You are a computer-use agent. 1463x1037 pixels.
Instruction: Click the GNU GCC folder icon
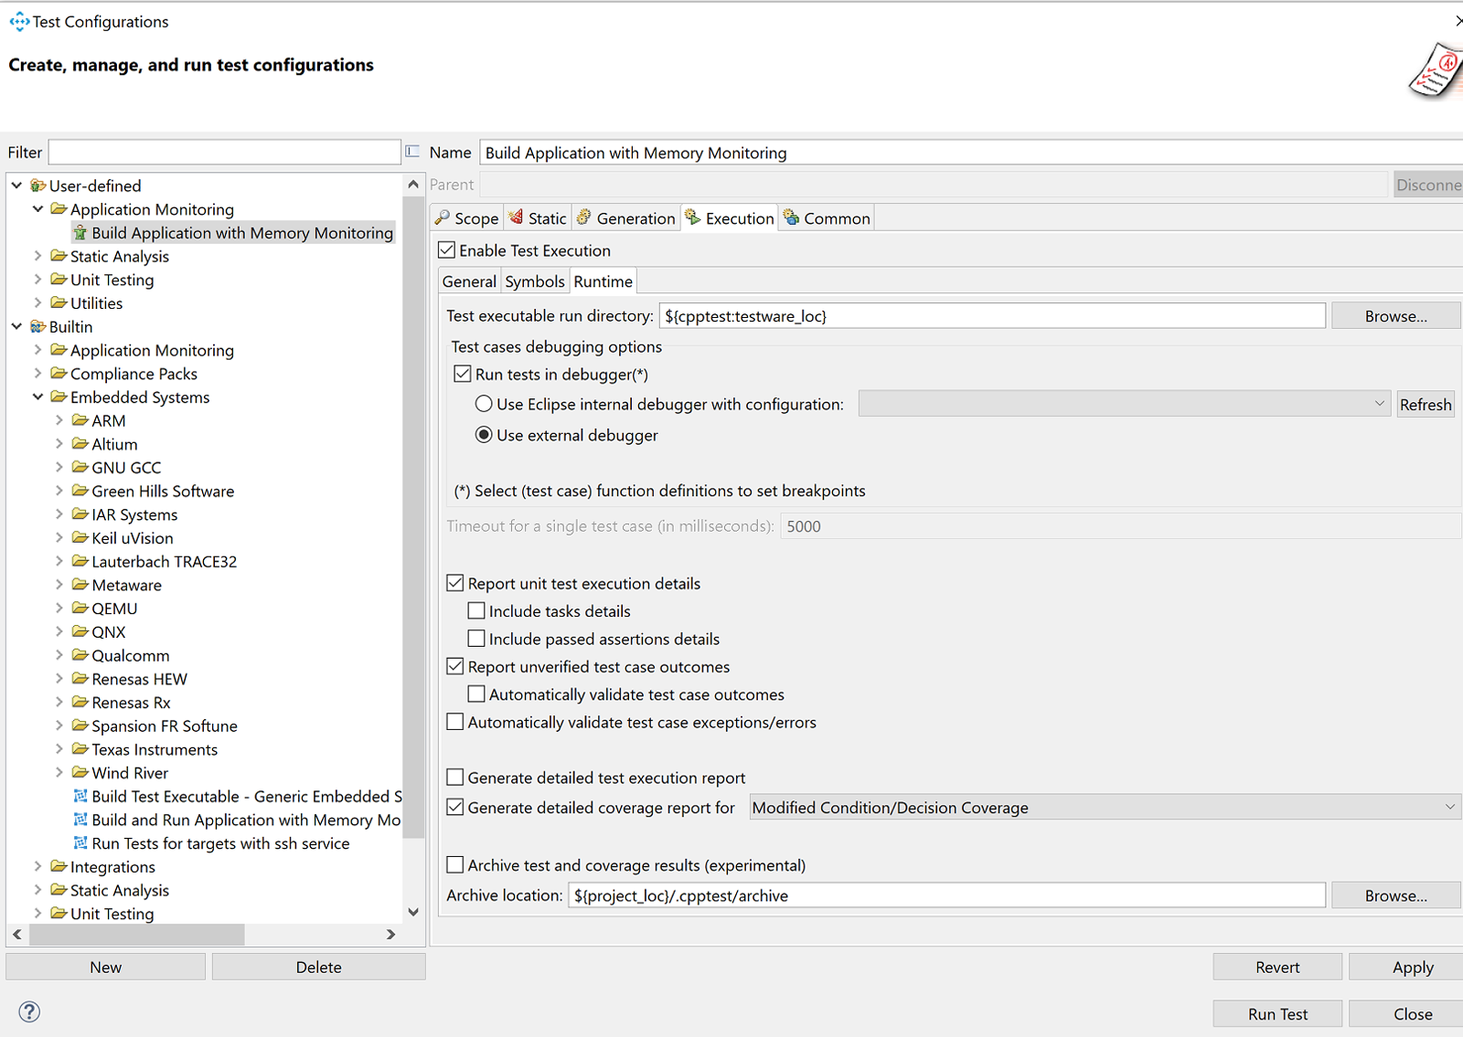click(80, 467)
